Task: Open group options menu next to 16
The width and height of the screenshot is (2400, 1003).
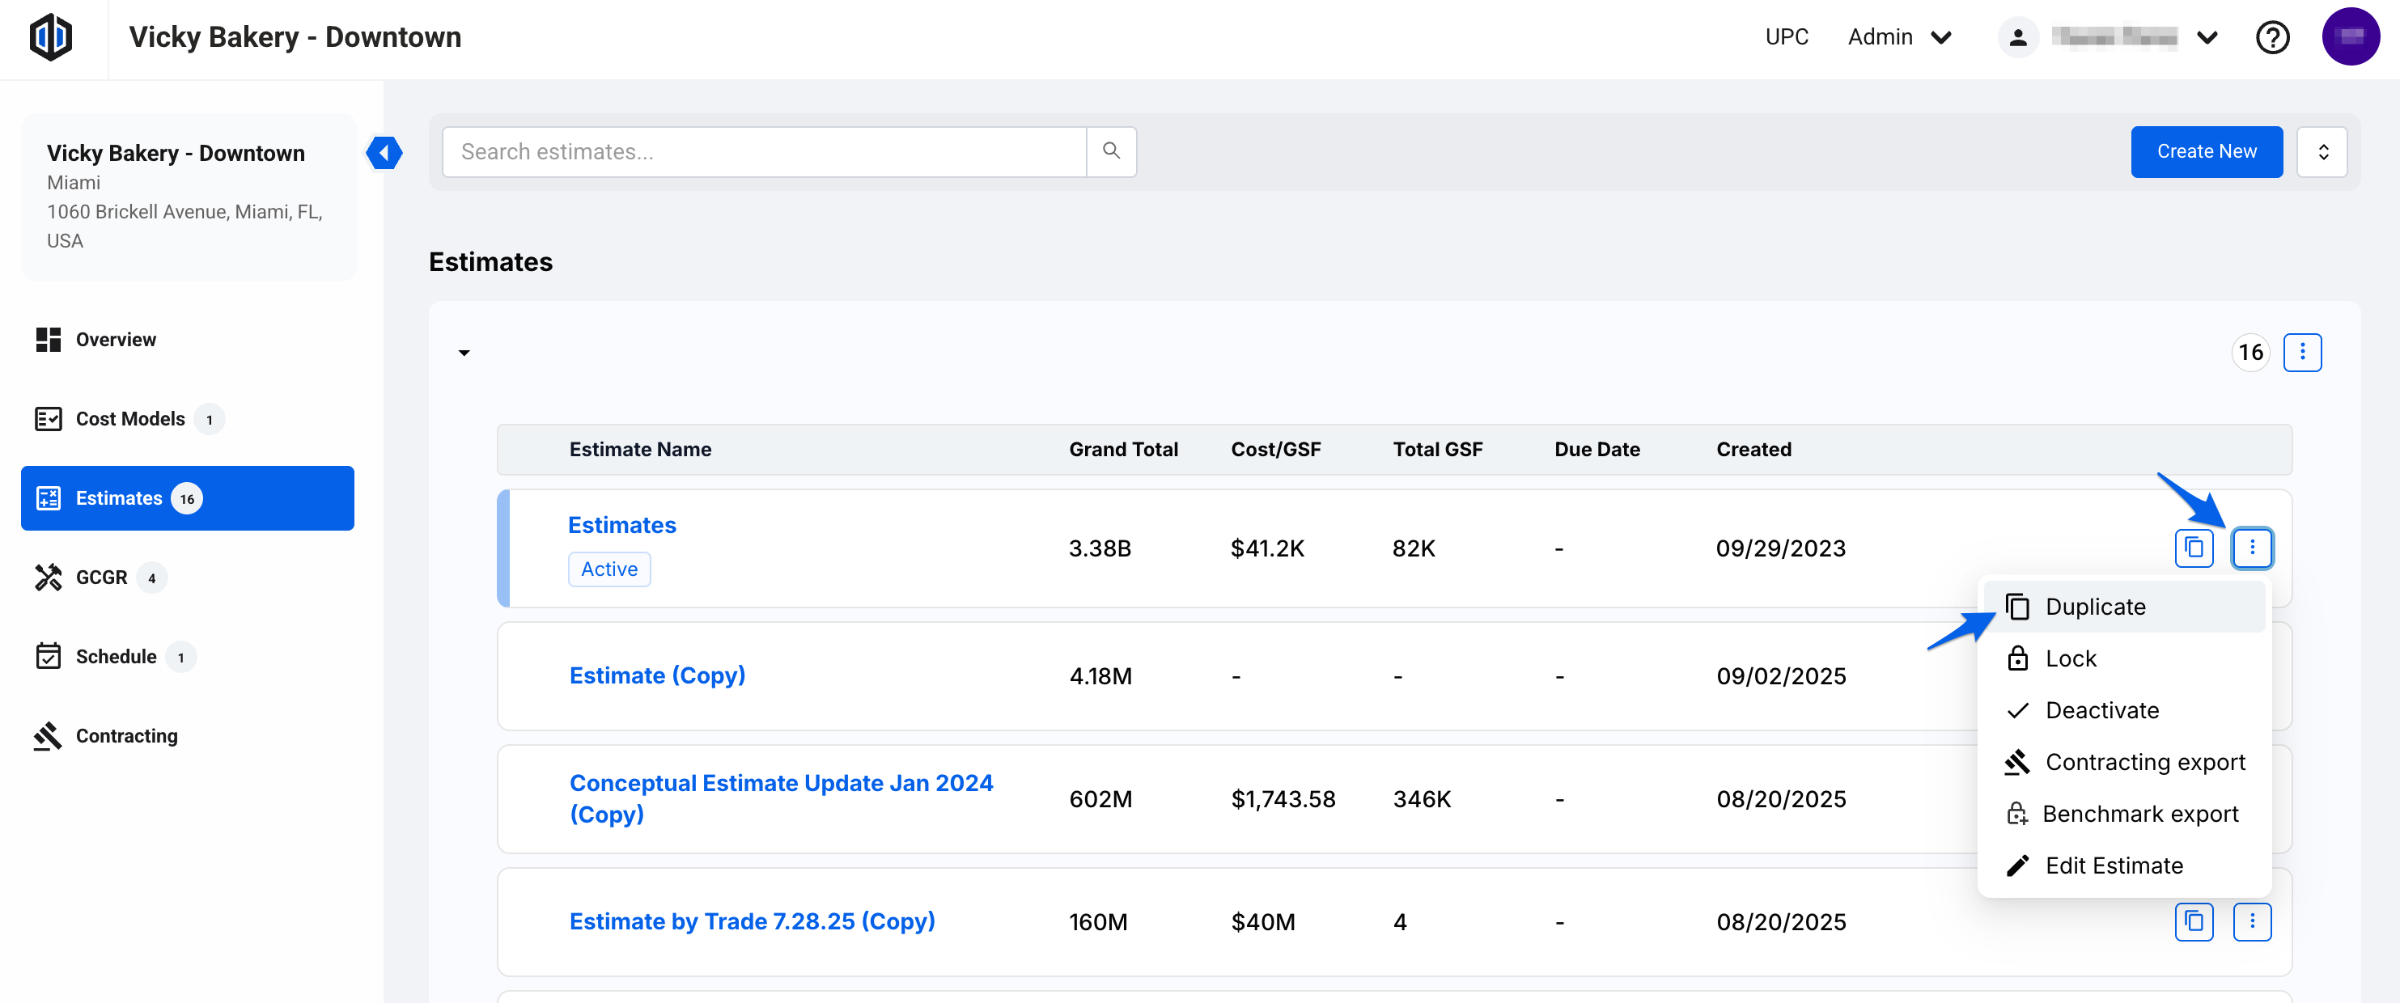Action: point(2301,352)
